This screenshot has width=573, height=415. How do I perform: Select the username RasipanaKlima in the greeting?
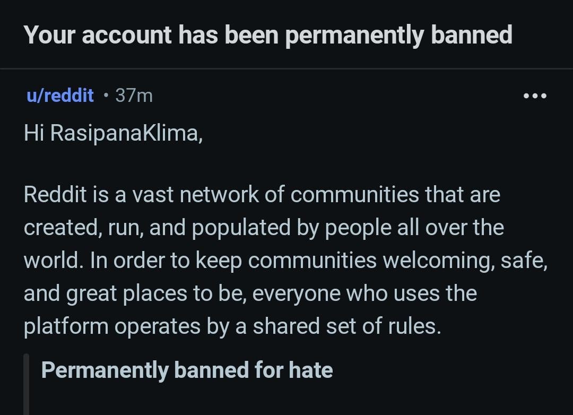pyautogui.click(x=125, y=133)
